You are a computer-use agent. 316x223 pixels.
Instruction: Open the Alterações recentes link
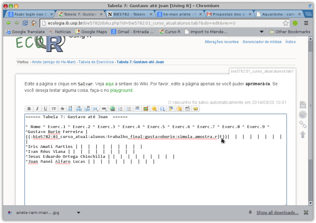221,42
